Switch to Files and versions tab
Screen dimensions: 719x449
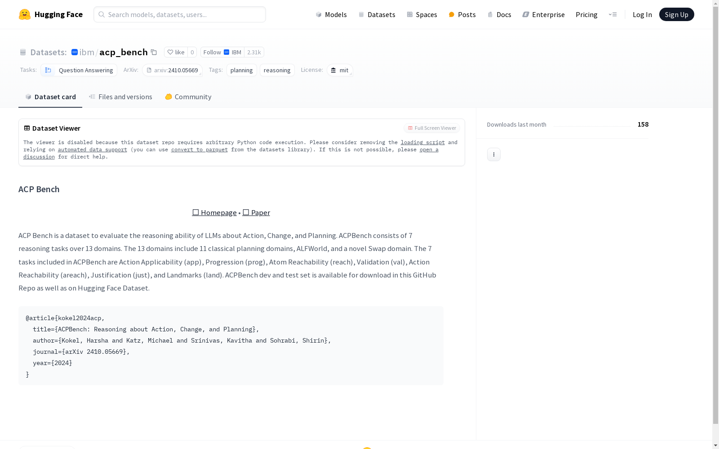pyautogui.click(x=120, y=97)
